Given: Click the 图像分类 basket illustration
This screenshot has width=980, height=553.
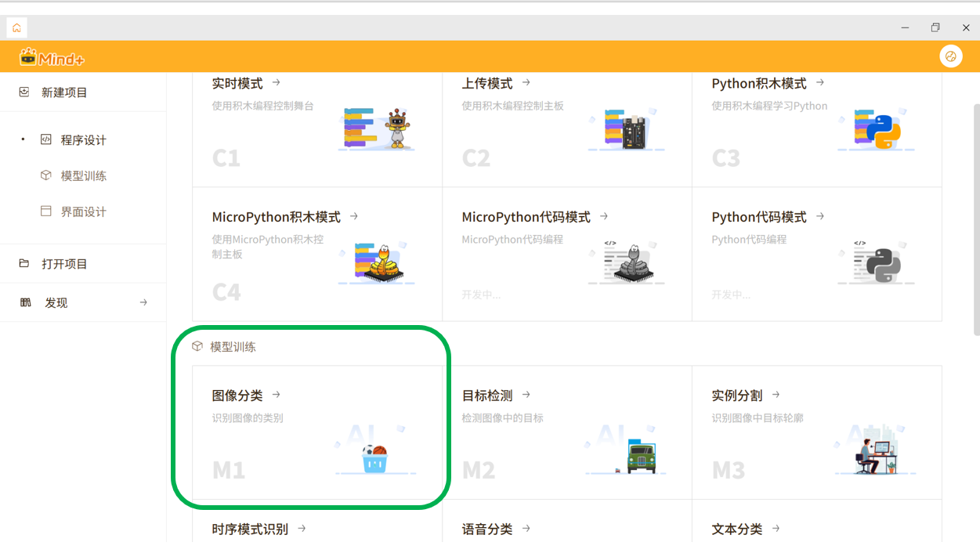Looking at the screenshot, I should 375,458.
